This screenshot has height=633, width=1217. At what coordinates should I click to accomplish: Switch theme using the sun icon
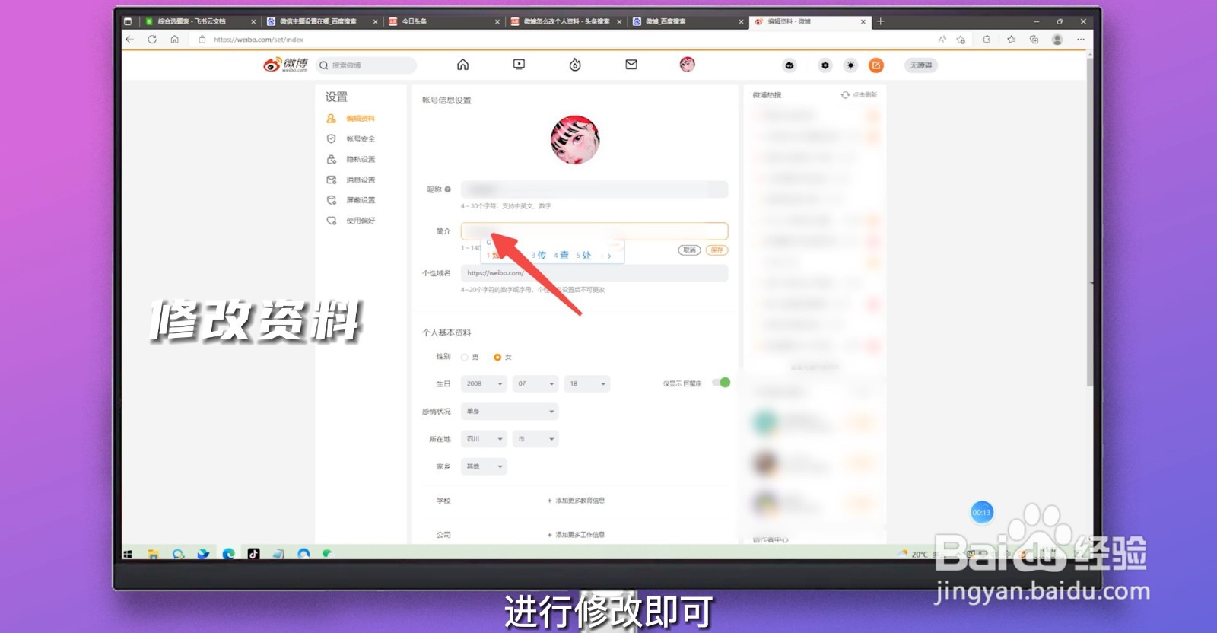click(x=850, y=65)
